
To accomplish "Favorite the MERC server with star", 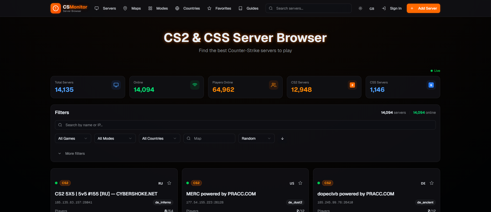I will (x=300, y=183).
